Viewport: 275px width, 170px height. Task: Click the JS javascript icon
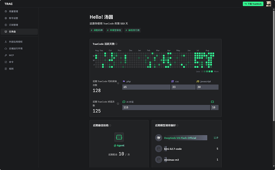pyautogui.click(x=198, y=81)
